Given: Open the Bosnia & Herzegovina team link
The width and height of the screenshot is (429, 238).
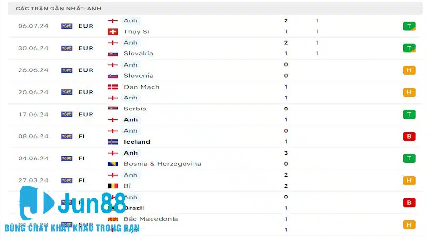Looking at the screenshot, I should pyautogui.click(x=162, y=164).
